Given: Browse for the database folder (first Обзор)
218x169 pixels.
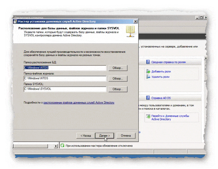Looking at the screenshot, I should pos(118,68).
